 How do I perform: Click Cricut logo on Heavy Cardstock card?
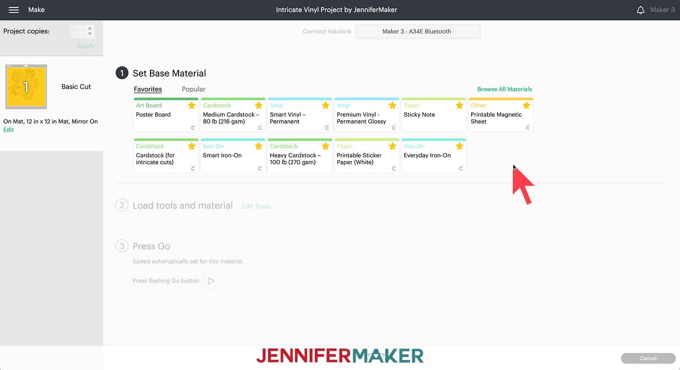(x=327, y=168)
